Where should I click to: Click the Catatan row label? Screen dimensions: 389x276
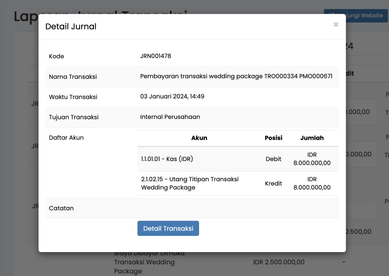61,208
